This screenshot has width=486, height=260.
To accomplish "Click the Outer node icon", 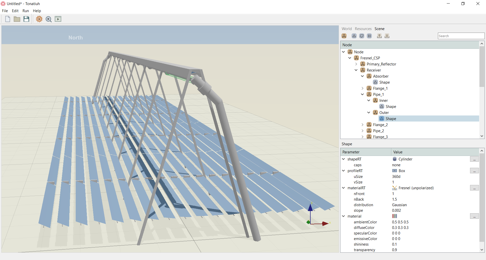I will [375, 112].
